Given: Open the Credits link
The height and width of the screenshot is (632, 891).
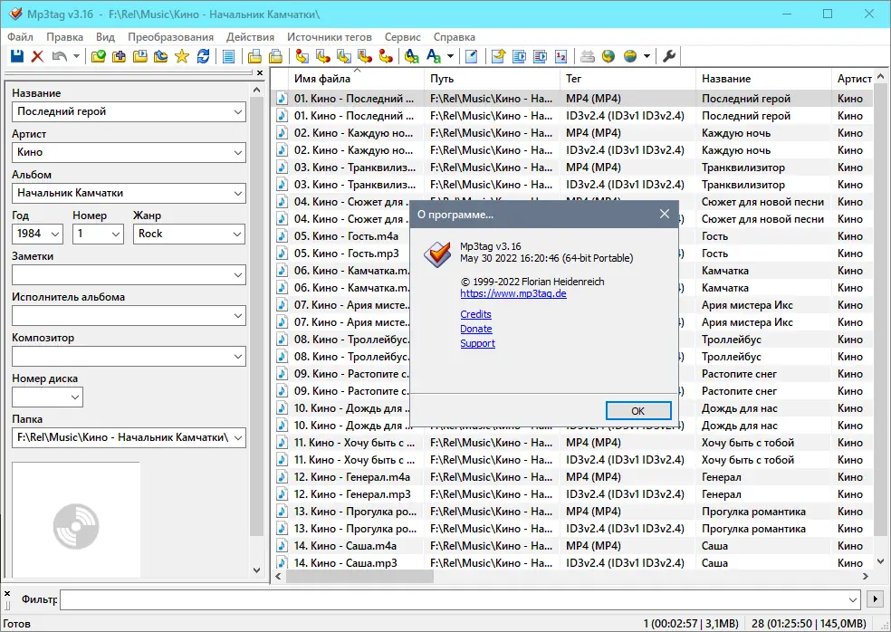Looking at the screenshot, I should tap(475, 314).
